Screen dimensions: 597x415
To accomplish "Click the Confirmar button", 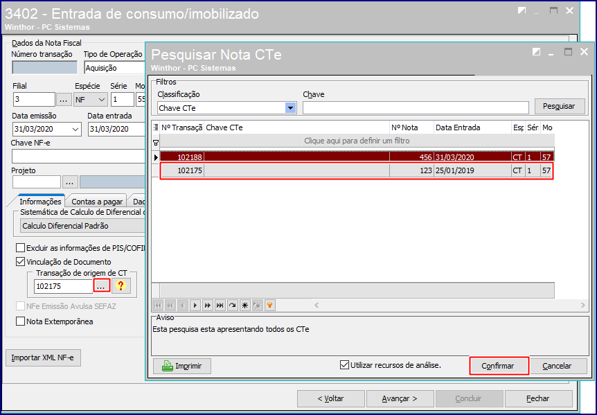I will point(499,366).
